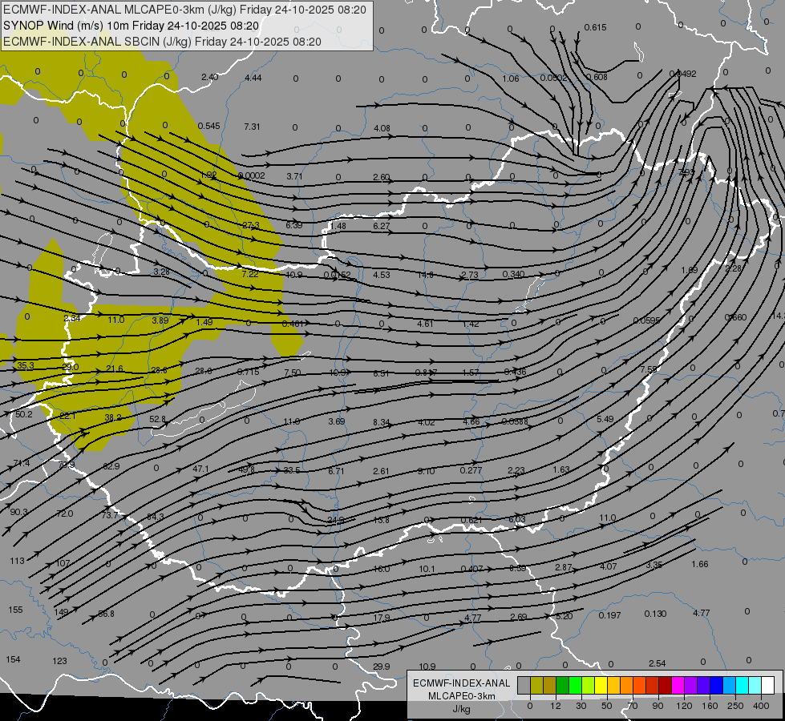Click the '50.2' data value on the map
This screenshot has height=721, width=785.
(23, 414)
